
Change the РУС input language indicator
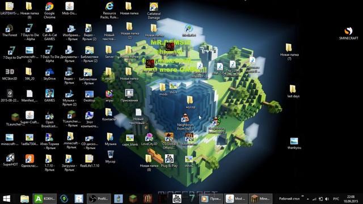point(336,199)
